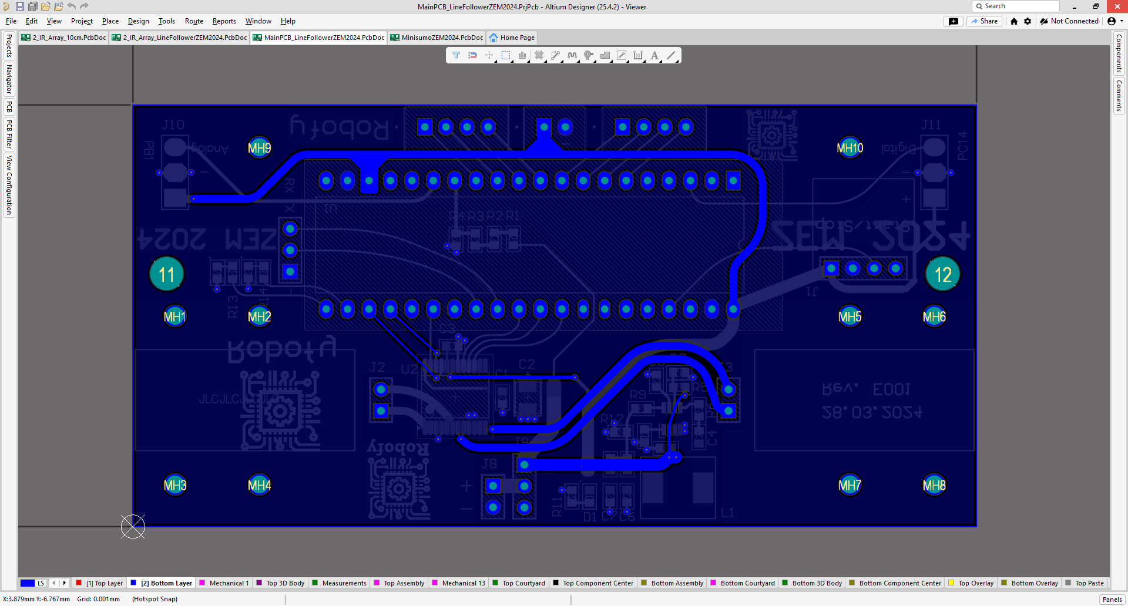Select the Bottom Assembly layer tab
This screenshot has height=606, width=1128.
pyautogui.click(x=672, y=583)
